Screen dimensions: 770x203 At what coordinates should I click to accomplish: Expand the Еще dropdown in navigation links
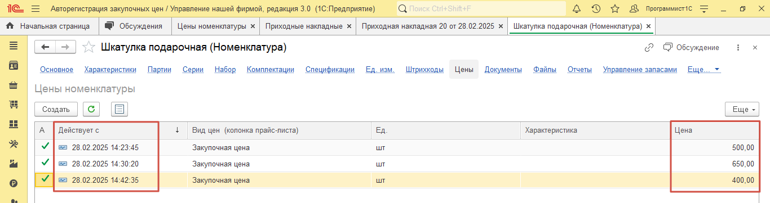pos(704,70)
